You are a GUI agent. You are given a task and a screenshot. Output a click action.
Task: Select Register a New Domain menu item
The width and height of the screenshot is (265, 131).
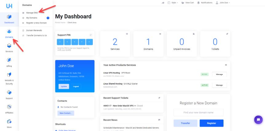click(x=36, y=23)
